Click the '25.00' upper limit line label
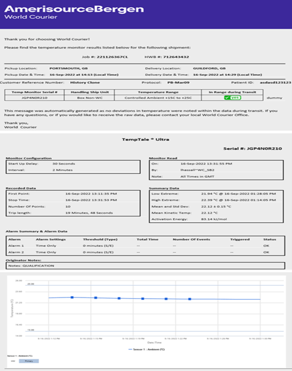The image size is (292, 371). pyautogui.click(x=31, y=283)
